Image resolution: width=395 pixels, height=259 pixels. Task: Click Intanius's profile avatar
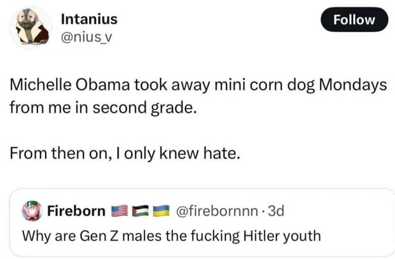(x=31, y=28)
